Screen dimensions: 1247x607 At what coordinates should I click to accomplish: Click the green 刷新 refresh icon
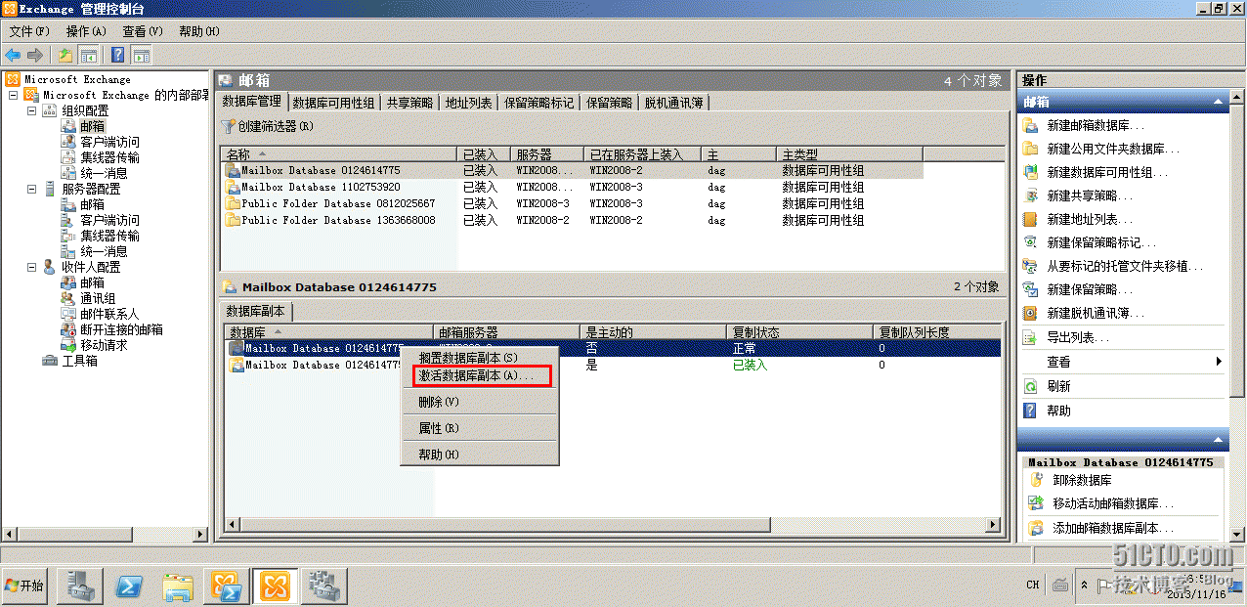pyautogui.click(x=1029, y=386)
